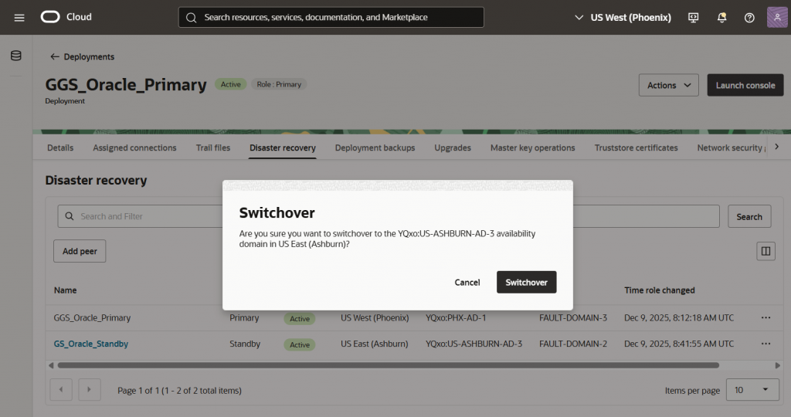Select the Disaster recovery tab

click(283, 147)
